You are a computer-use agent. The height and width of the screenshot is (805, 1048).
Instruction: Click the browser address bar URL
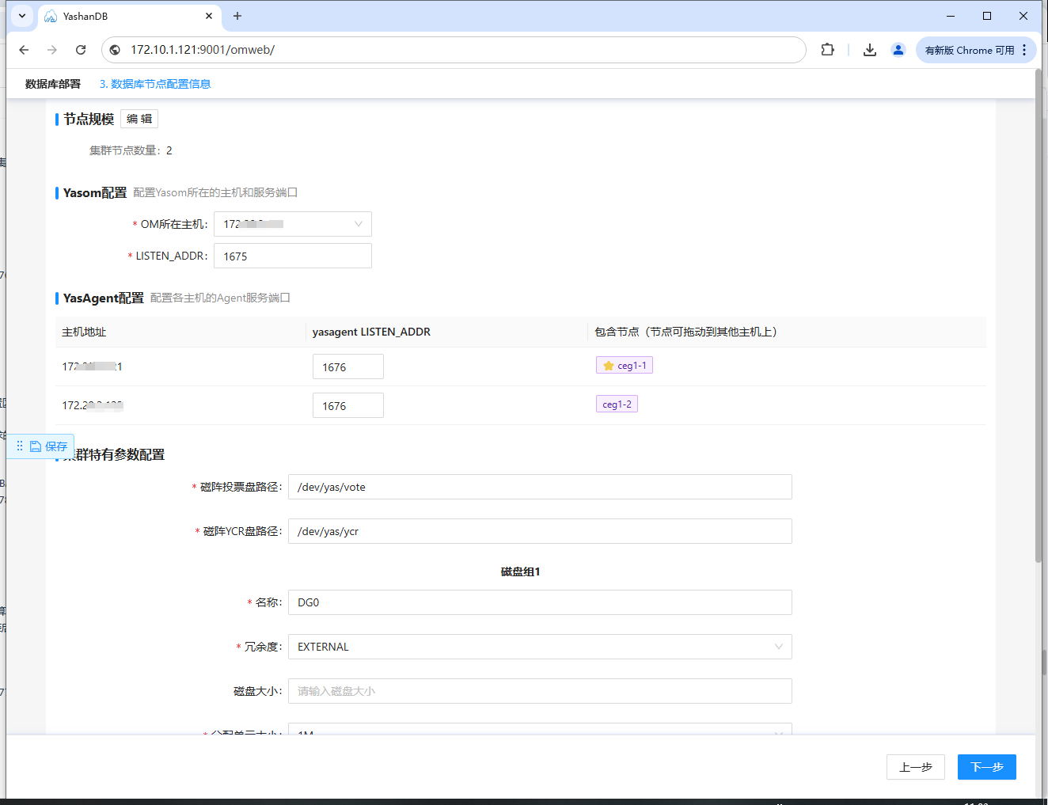point(203,50)
